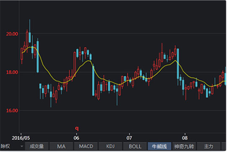The height and width of the screenshot is (152, 227).
Task: Click the highlighted 牛熊线 tab
Action: (159, 146)
